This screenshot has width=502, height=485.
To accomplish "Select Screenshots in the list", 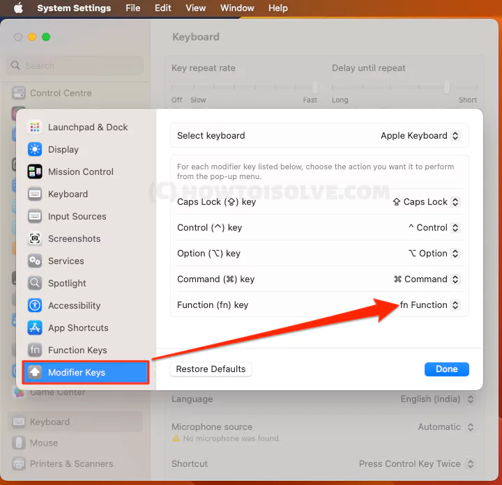I will click(86, 238).
